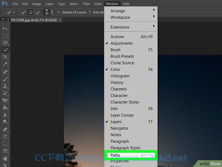Select the Vertical Type tool
Viewport: 222px width, 167px height.
click(x=5, y=136)
